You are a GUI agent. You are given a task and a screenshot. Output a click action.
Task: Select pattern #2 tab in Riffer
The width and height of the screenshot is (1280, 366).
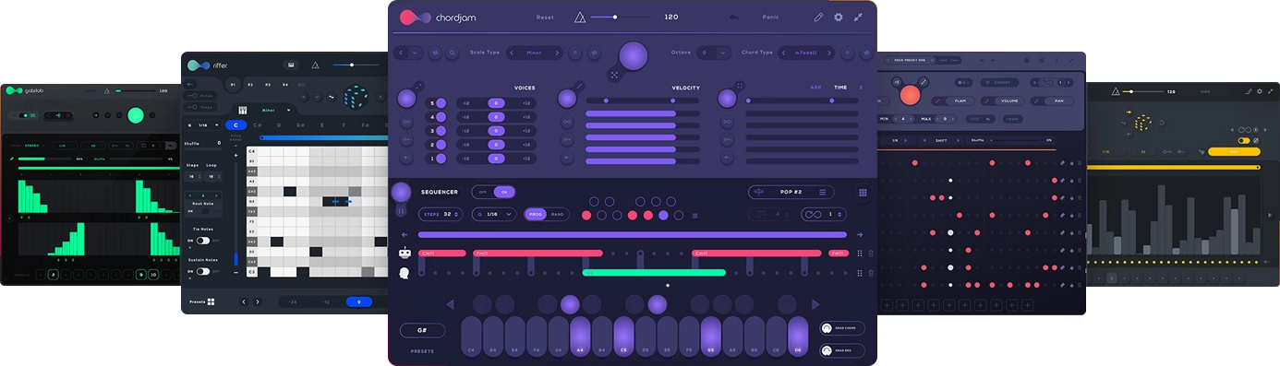pos(251,84)
